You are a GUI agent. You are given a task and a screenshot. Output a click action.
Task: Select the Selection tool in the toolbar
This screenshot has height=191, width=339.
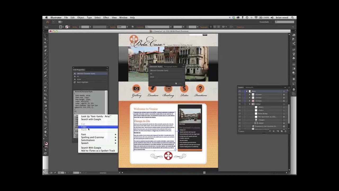click(x=45, y=36)
